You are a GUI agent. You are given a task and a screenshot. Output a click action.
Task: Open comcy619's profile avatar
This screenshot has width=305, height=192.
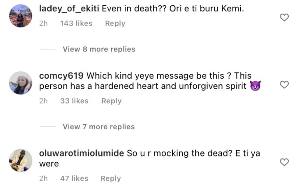(21, 83)
